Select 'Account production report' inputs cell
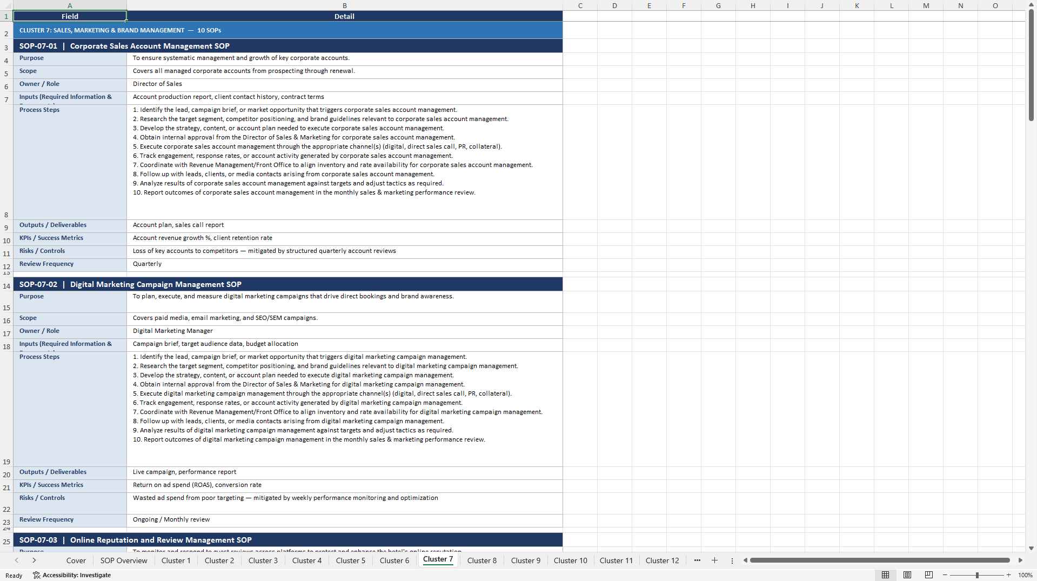This screenshot has width=1037, height=581. (344, 97)
